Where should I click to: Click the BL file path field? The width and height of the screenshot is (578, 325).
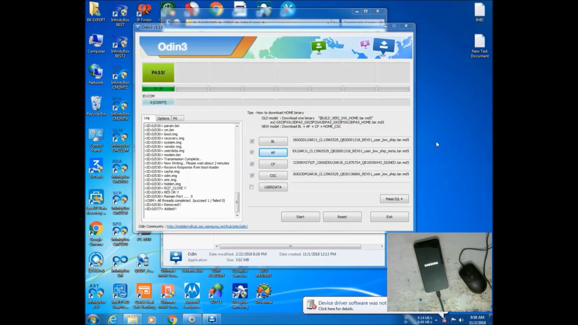[x=351, y=140]
